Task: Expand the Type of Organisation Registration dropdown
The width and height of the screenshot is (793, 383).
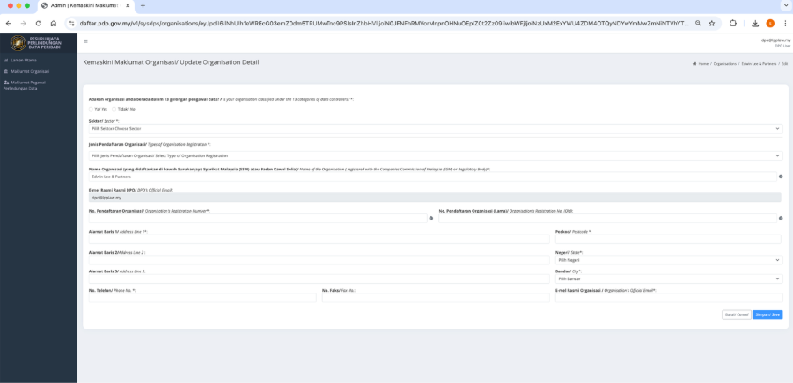Action: [x=435, y=155]
